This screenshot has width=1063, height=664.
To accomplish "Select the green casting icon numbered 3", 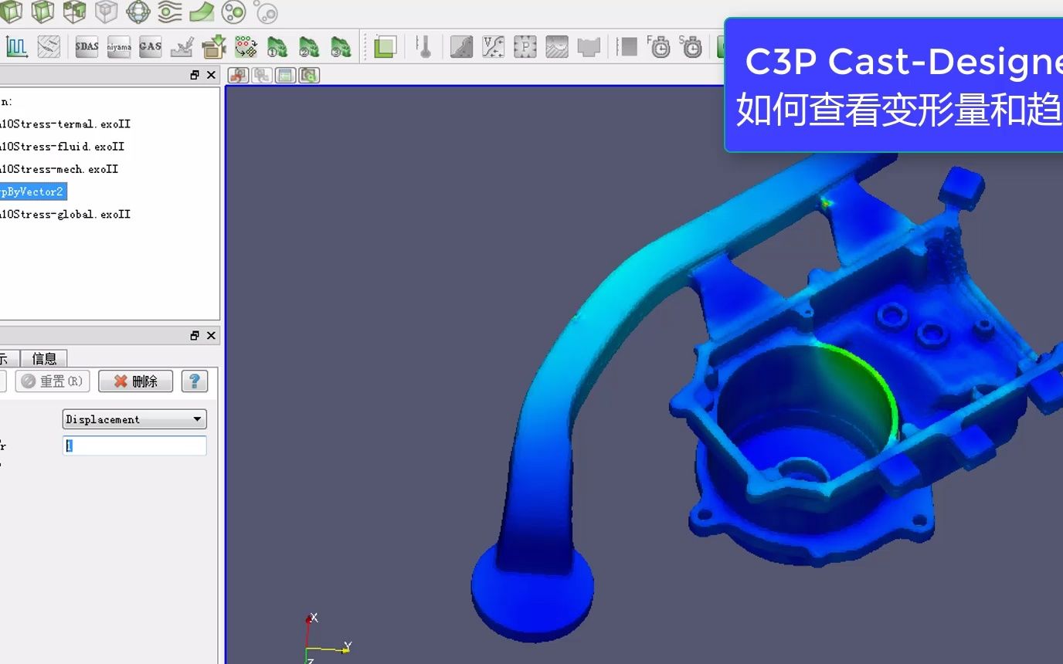I will click(x=341, y=46).
